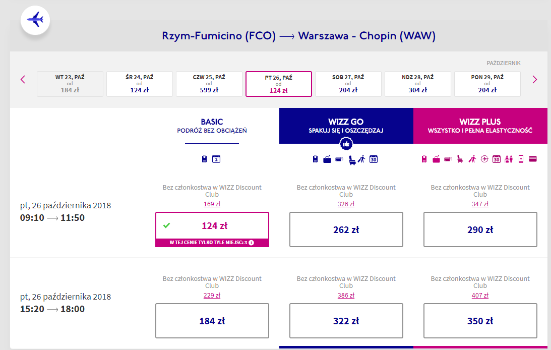Open the 347 zł non-member price link

click(x=480, y=204)
